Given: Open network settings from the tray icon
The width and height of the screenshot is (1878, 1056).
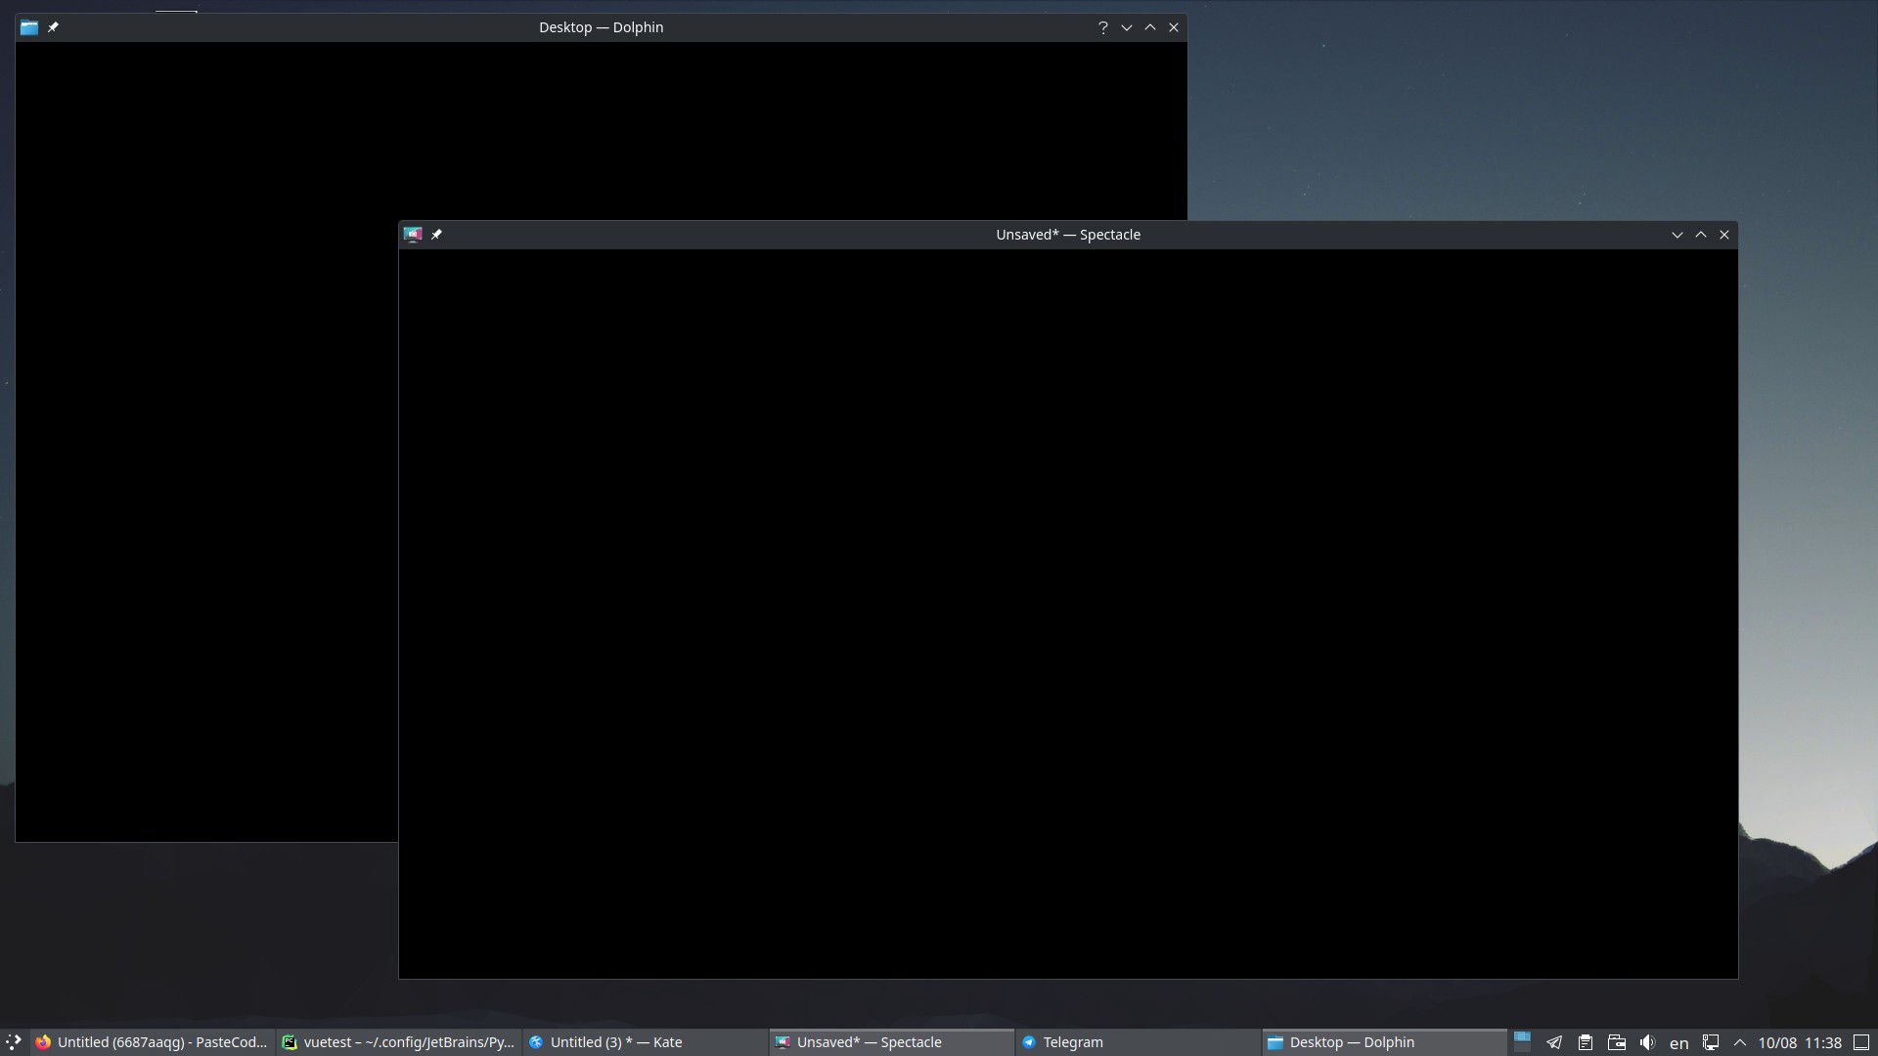Looking at the screenshot, I should coord(1713,1042).
